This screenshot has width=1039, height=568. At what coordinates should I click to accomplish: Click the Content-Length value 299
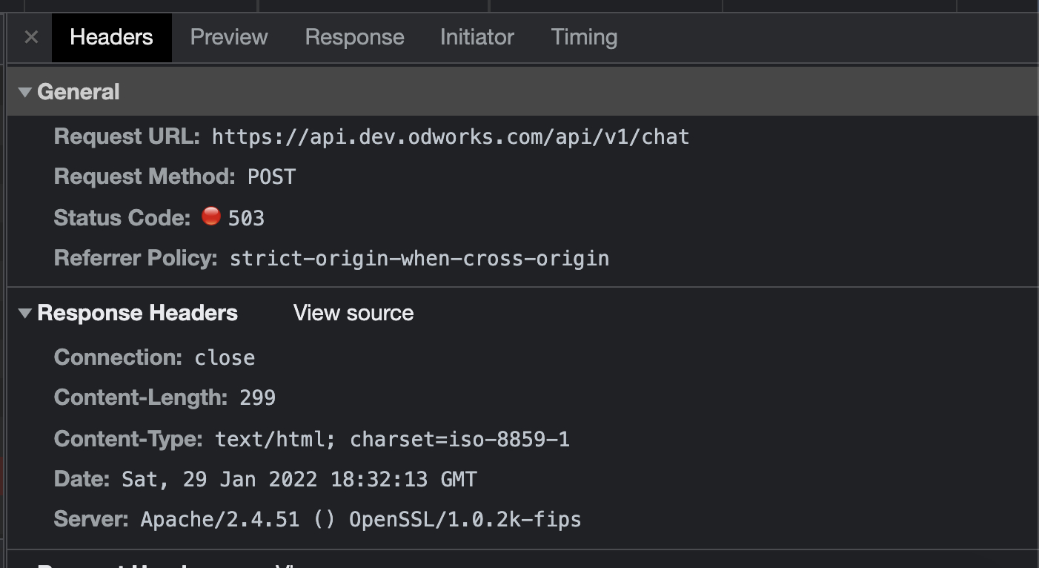click(258, 398)
